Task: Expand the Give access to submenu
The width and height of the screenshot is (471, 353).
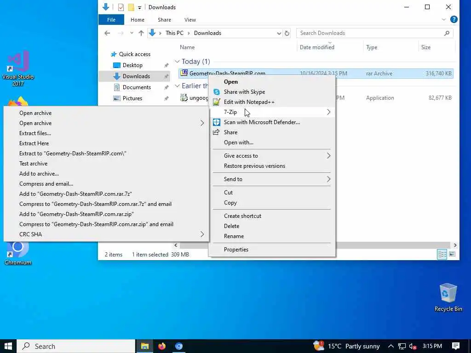Action: click(x=328, y=155)
